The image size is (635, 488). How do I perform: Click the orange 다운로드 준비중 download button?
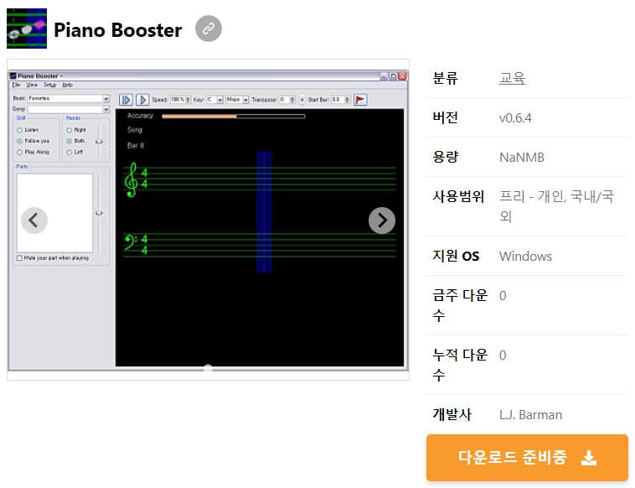[x=527, y=458]
